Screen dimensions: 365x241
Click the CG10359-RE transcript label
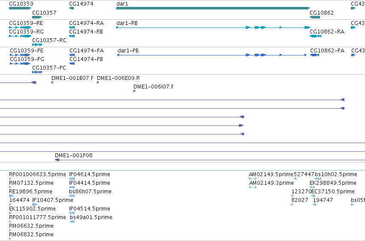pyautogui.click(x=26, y=23)
